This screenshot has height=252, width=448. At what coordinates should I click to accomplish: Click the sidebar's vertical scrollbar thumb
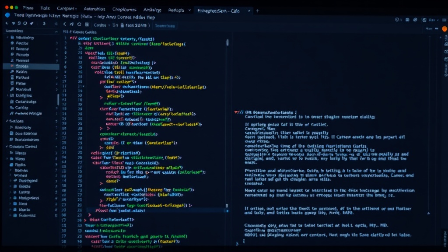click(58, 99)
